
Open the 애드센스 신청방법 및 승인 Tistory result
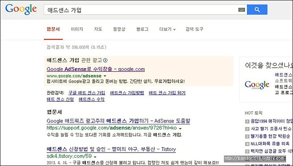coord(111,149)
